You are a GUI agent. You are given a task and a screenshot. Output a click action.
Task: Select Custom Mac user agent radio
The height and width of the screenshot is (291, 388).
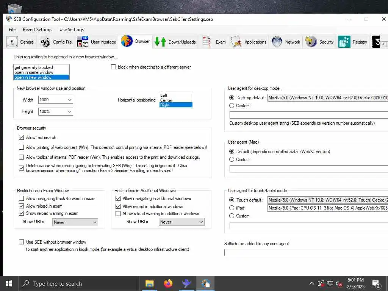tap(232, 160)
